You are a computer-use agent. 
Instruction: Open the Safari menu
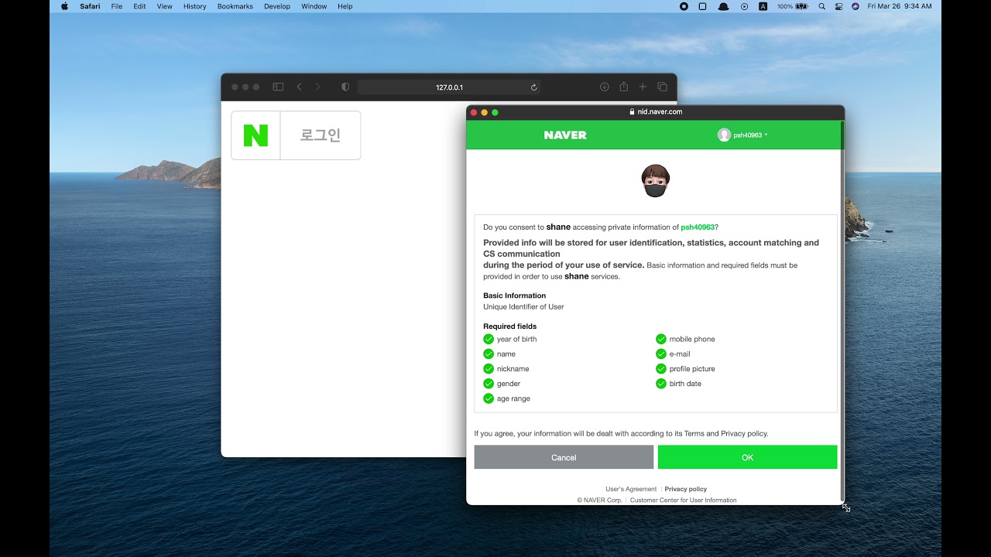tap(90, 6)
